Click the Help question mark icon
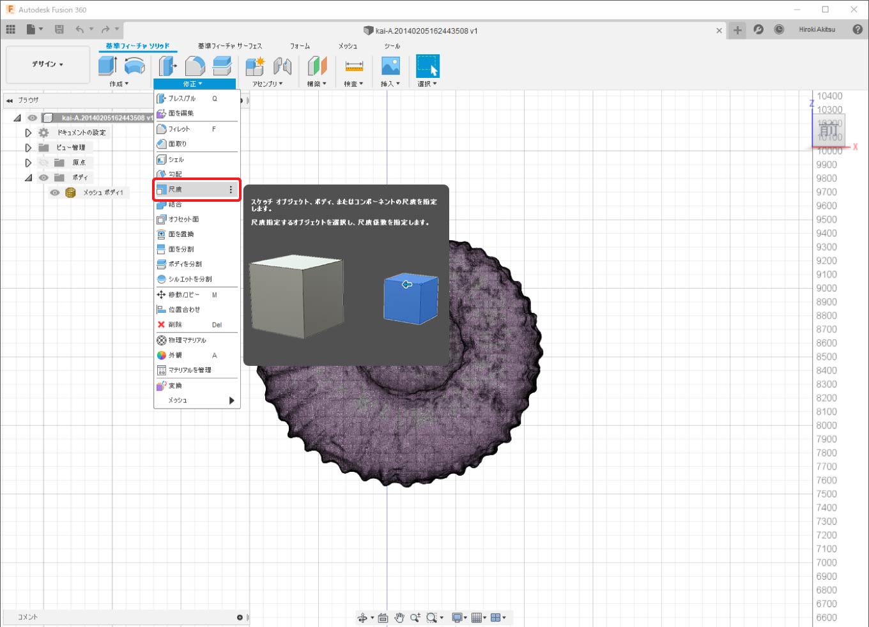The height and width of the screenshot is (627, 869). coord(857,29)
